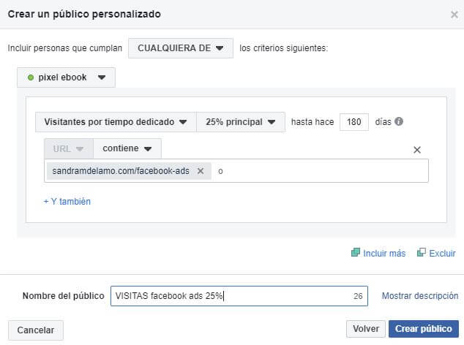Delete the URL rule with X icon
The height and width of the screenshot is (345, 464).
click(x=417, y=150)
